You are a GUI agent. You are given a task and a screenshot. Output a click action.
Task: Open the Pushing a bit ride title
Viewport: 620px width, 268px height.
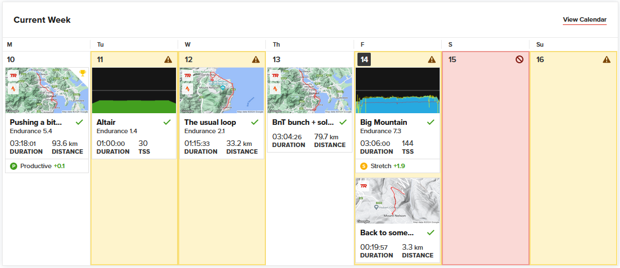pyautogui.click(x=36, y=122)
